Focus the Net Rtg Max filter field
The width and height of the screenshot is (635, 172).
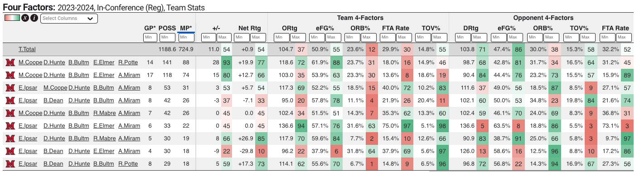point(257,38)
